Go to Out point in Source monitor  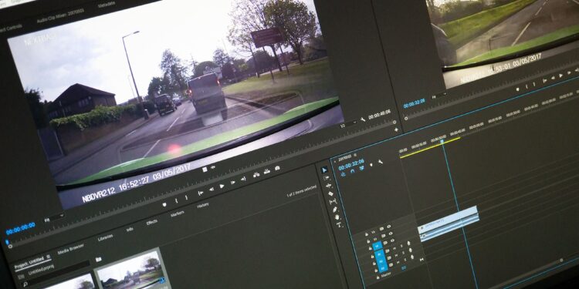point(243,179)
